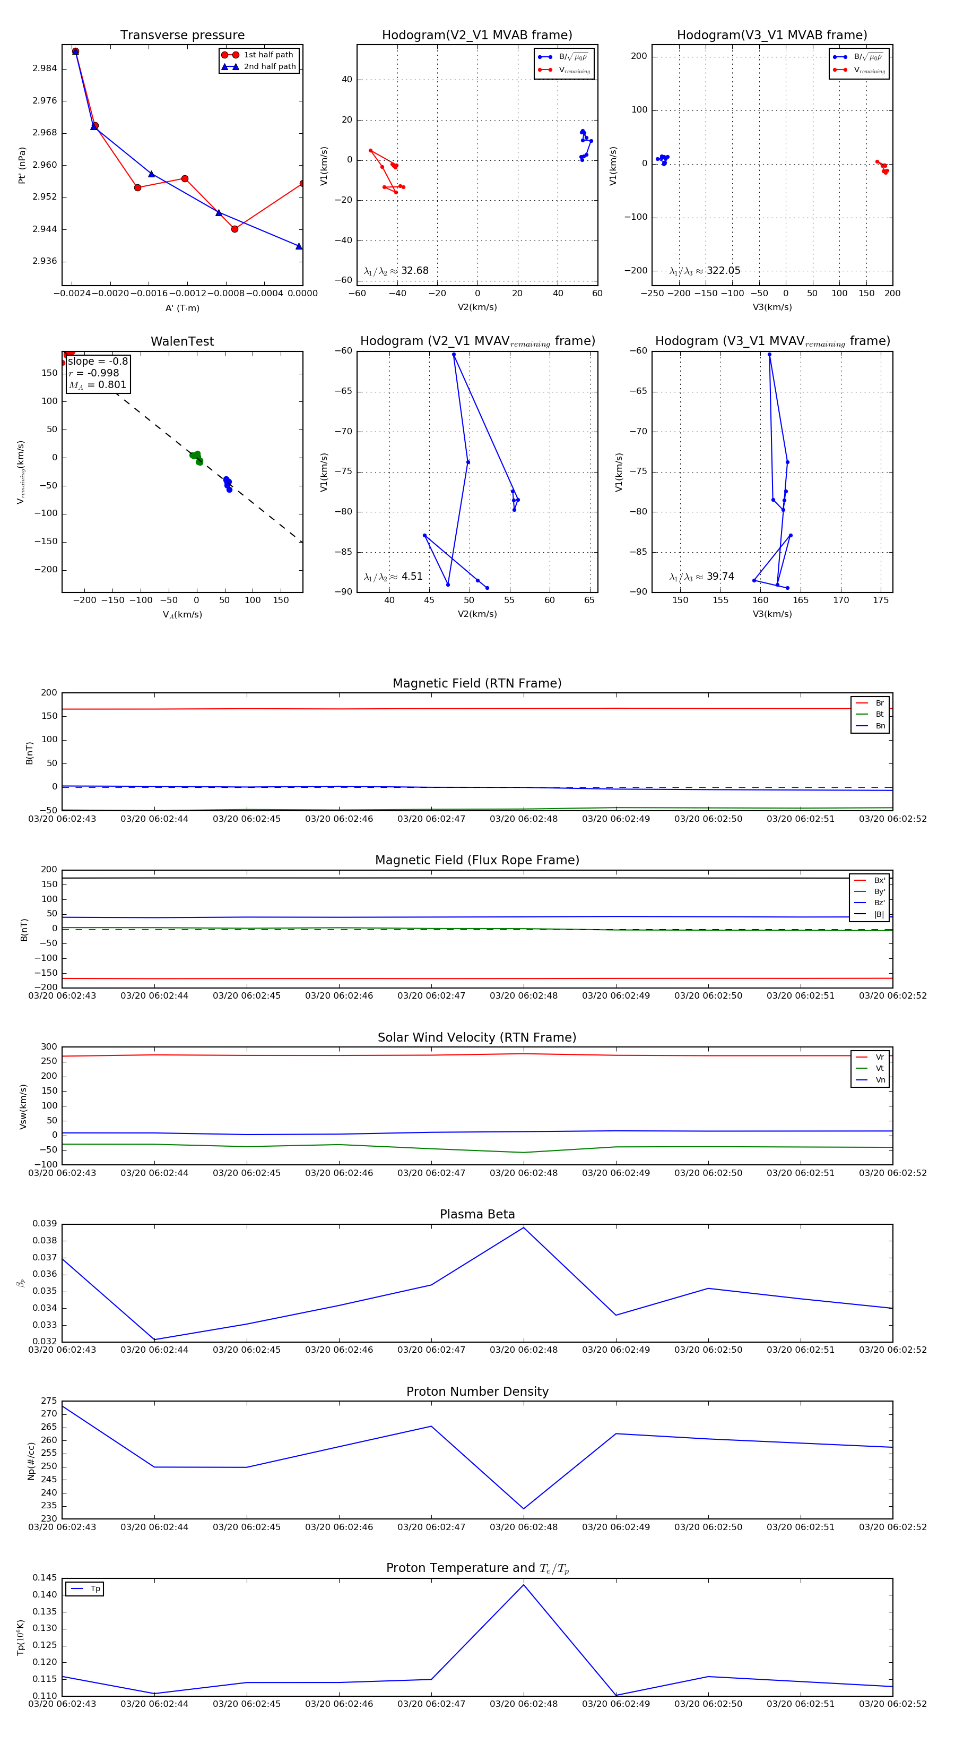Click the Bx' legend entry
The height and width of the screenshot is (1752, 955).
(870, 880)
